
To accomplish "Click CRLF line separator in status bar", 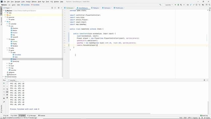I will [x=185, y=118].
